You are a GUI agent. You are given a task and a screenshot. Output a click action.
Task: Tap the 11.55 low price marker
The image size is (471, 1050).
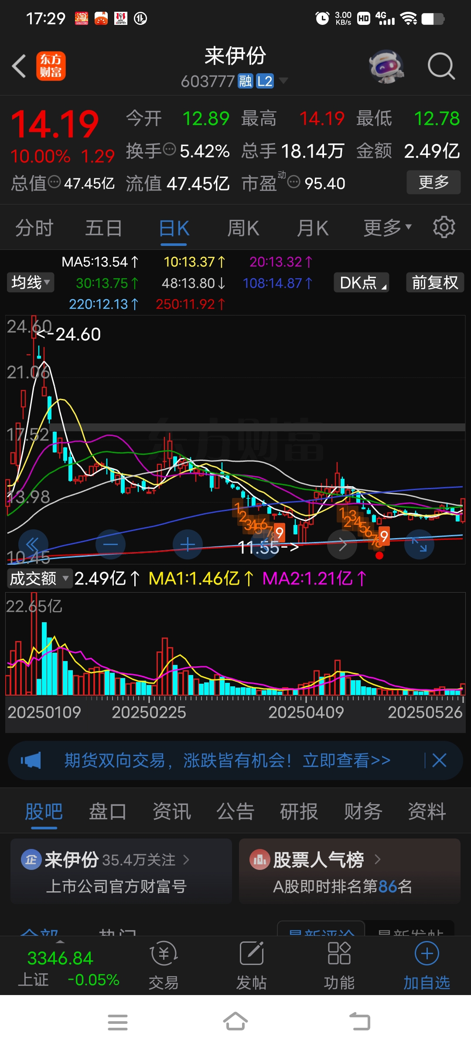(x=268, y=547)
